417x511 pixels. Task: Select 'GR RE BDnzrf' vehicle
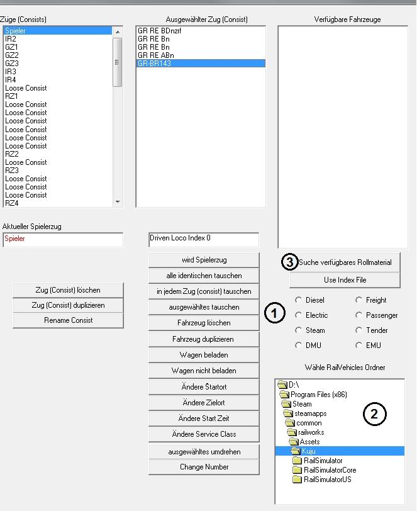(201, 31)
